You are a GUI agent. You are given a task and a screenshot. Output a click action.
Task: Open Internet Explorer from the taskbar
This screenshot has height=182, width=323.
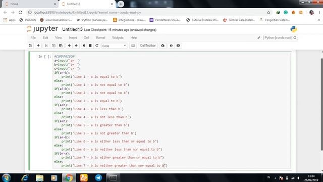25,178
